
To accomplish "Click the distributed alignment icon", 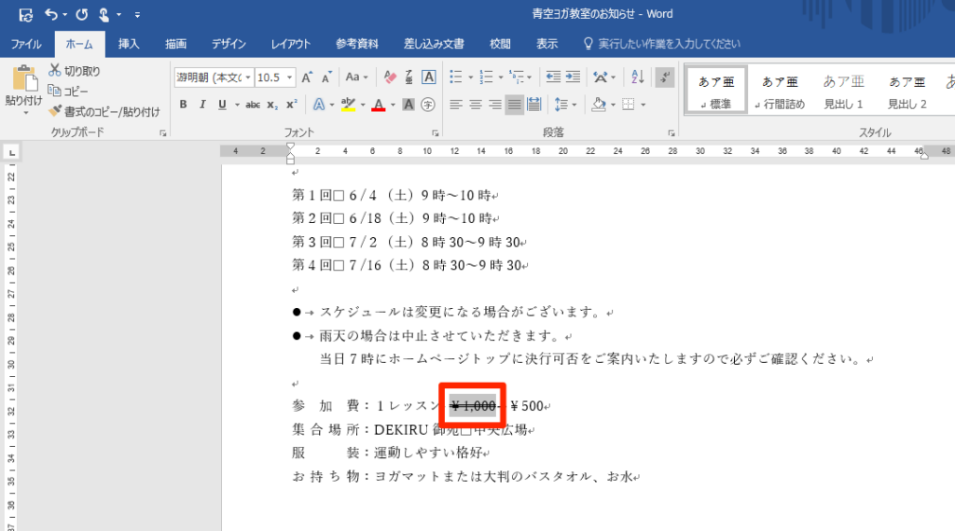I will point(534,105).
